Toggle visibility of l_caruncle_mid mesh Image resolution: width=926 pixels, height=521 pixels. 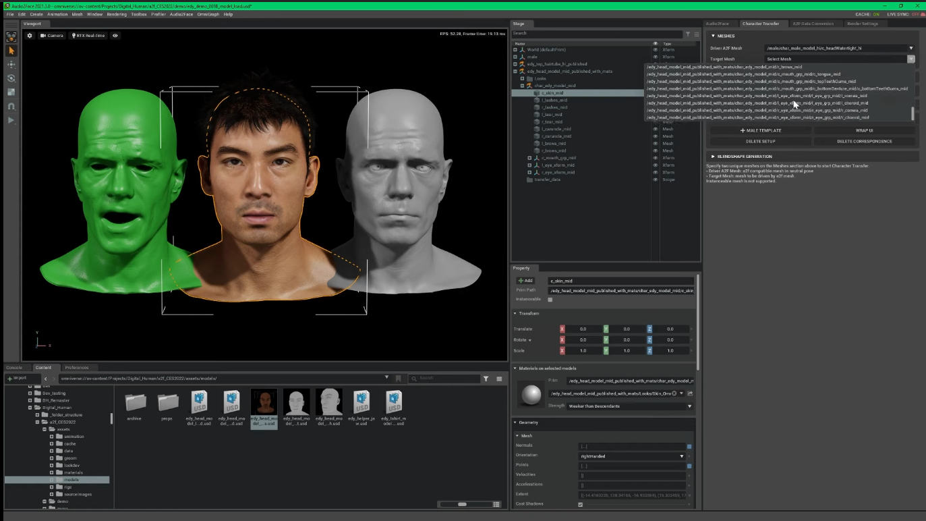655,129
